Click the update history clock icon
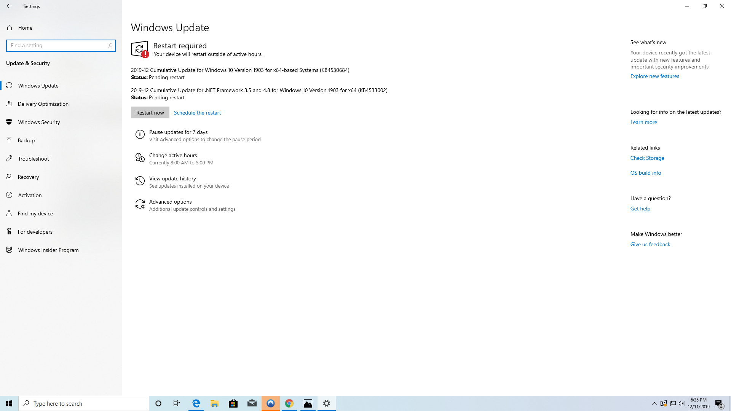The width and height of the screenshot is (731, 411). coord(140,181)
